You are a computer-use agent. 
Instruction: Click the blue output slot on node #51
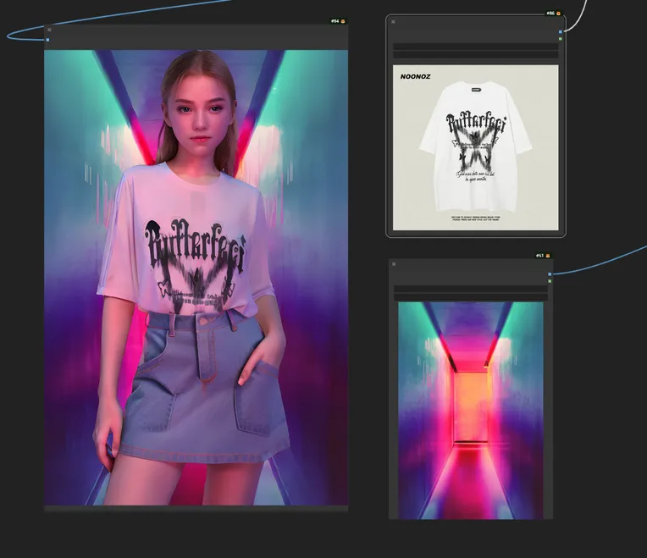(x=550, y=274)
